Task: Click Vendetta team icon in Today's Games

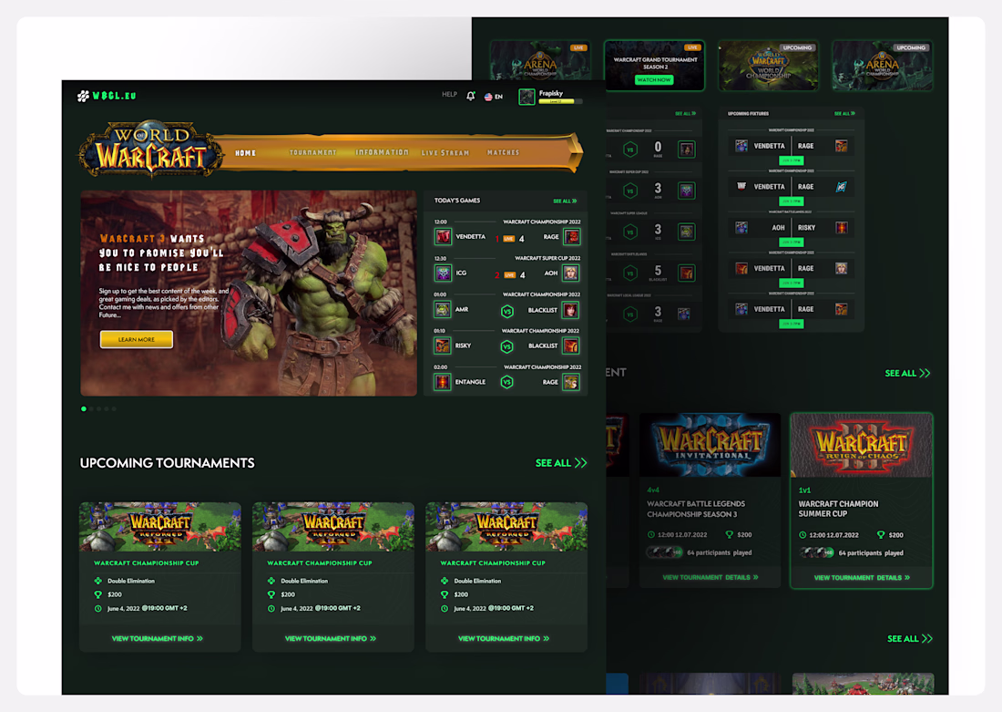Action: click(443, 237)
